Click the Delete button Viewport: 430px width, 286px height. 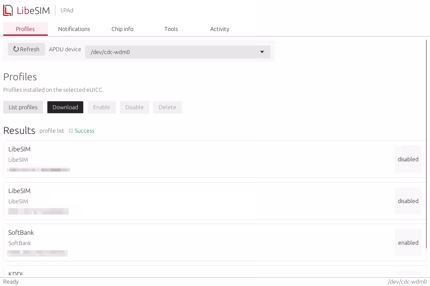(x=168, y=107)
